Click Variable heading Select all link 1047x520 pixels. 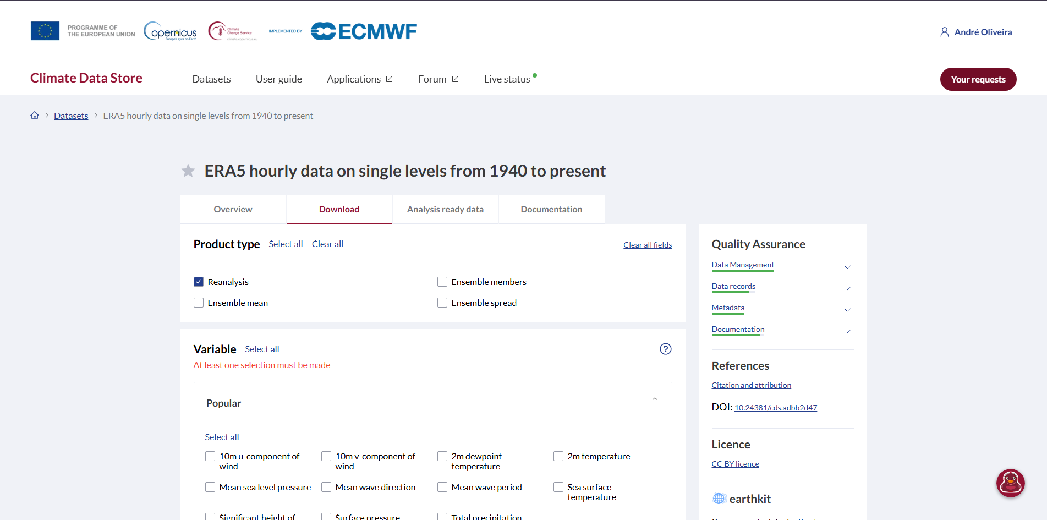pyautogui.click(x=262, y=349)
